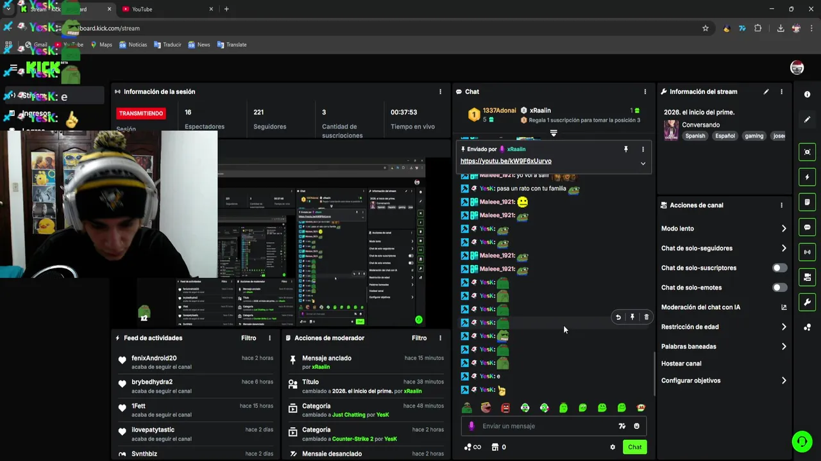
Task: Open Filtro dropdown in Acciones de moderador
Action: (419, 338)
